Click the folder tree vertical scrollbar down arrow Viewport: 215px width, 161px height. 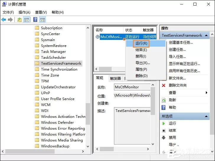click(x=88, y=146)
